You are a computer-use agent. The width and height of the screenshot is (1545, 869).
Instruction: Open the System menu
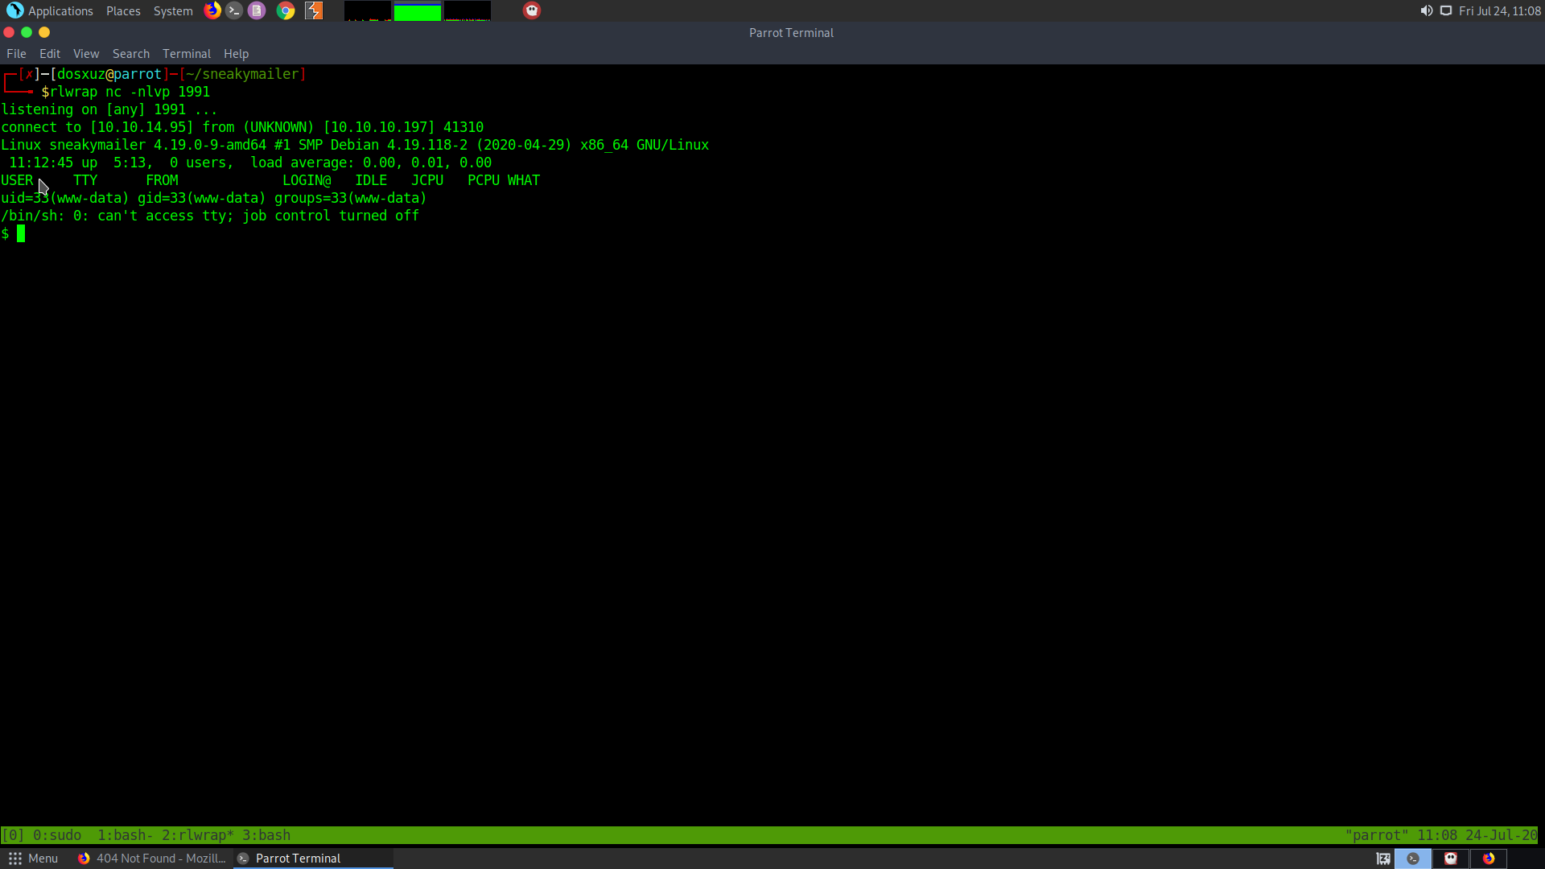point(173,10)
